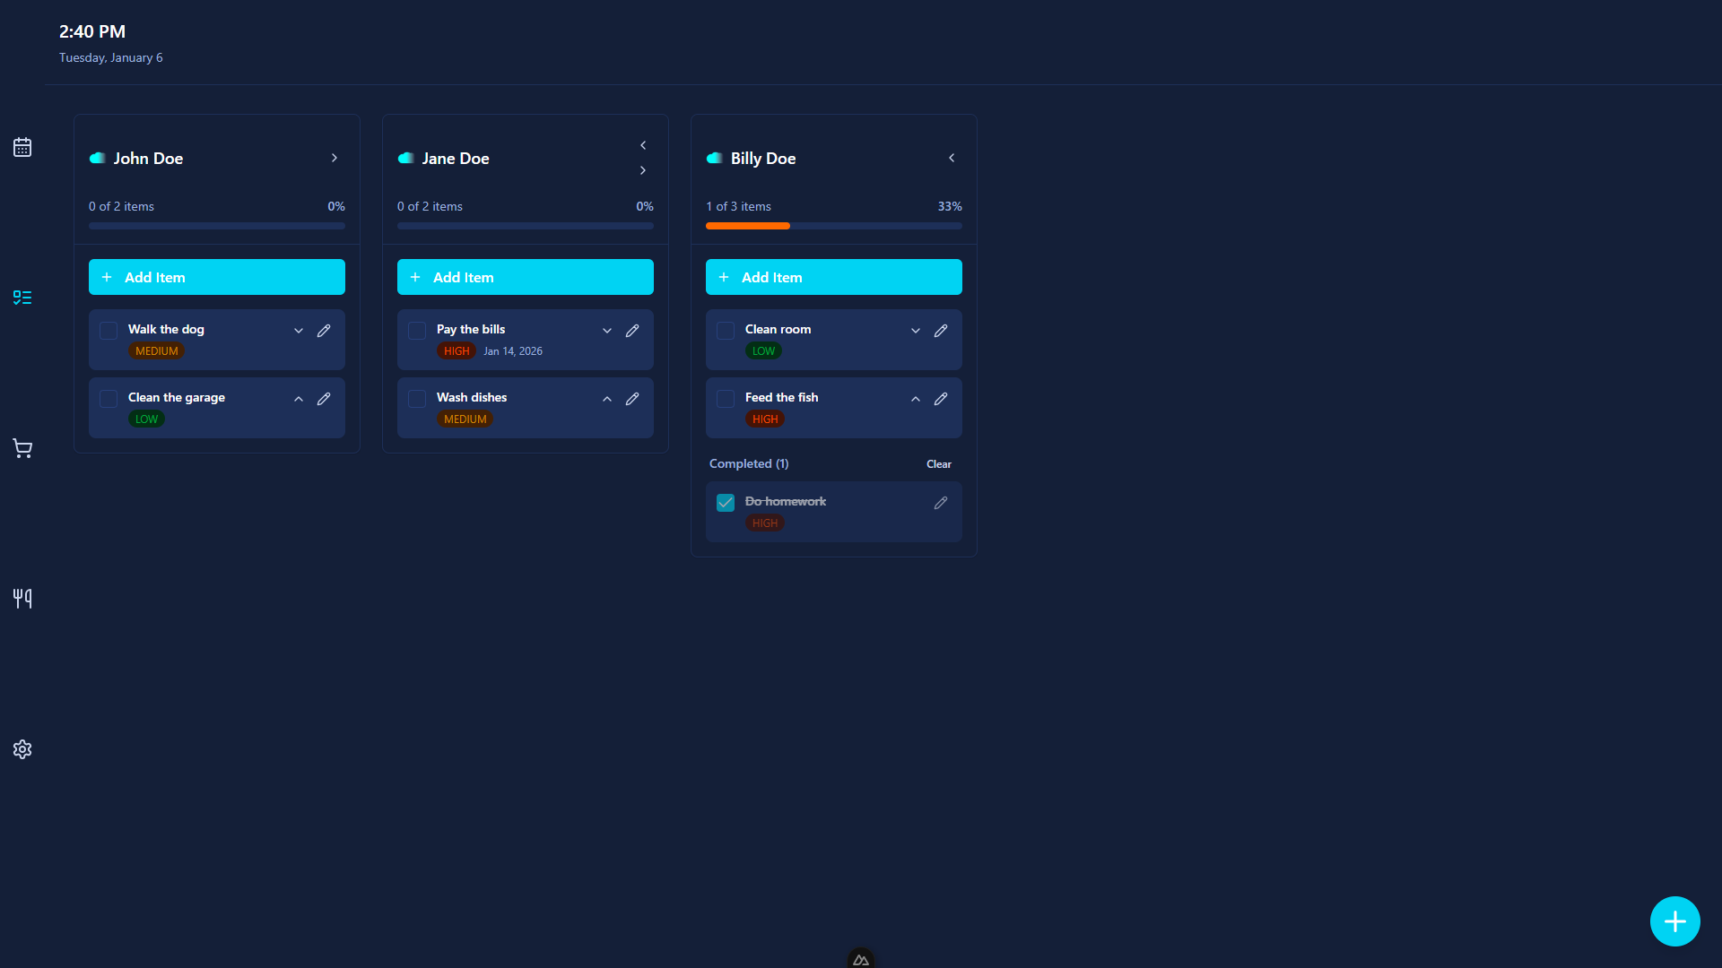1722x968 pixels.
Task: Move Clean room down with chevron
Action: coord(916,331)
